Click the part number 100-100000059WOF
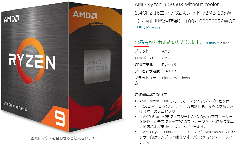 pyautogui.click(x=210, y=21)
